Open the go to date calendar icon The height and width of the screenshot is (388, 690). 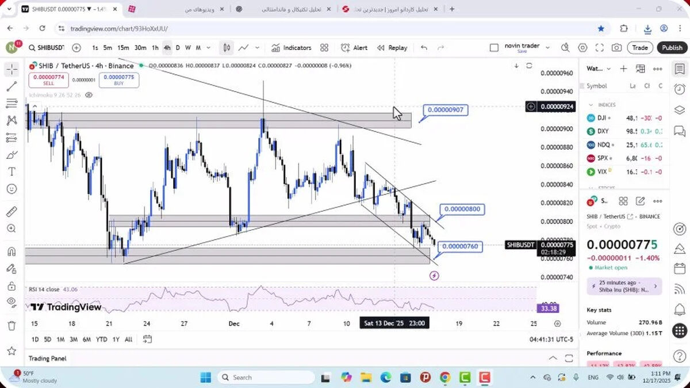pos(147,339)
